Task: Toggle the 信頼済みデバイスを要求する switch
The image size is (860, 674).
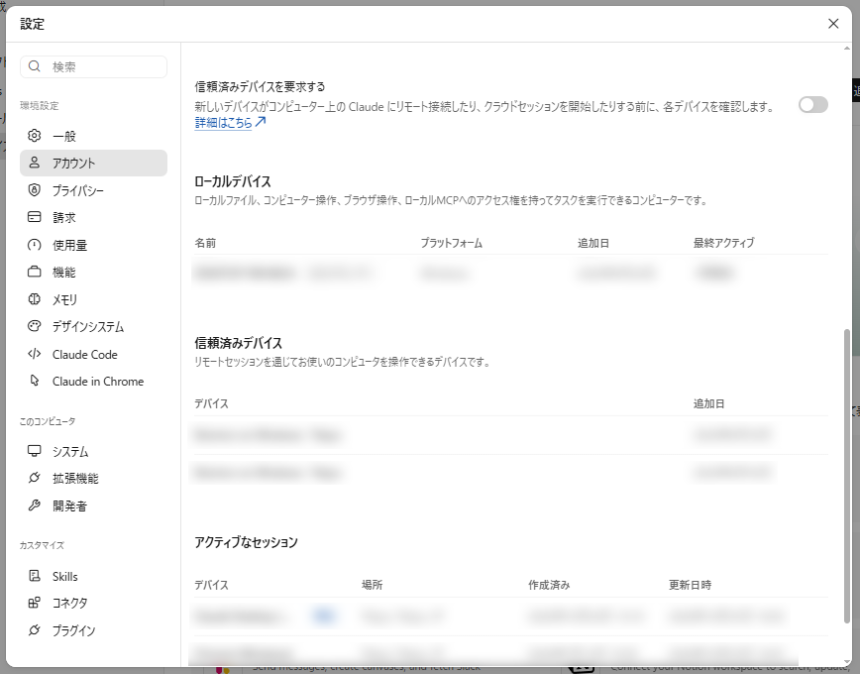Action: click(x=812, y=104)
